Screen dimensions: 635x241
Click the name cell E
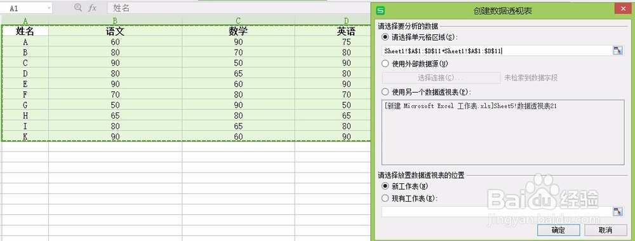(25, 84)
